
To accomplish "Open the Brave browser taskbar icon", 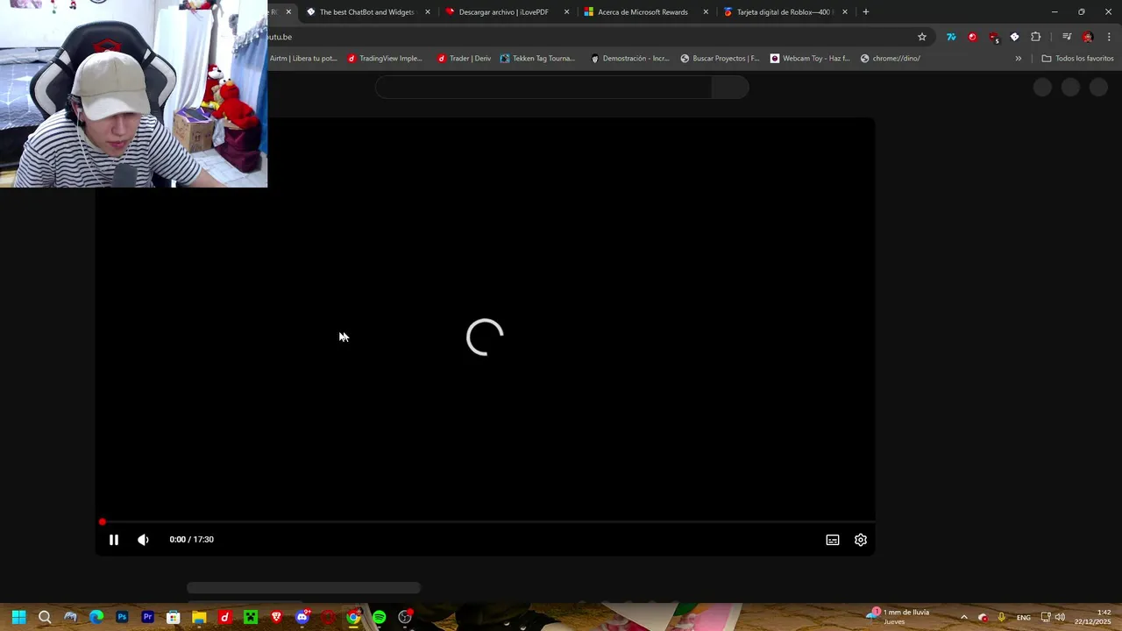I will [x=277, y=617].
